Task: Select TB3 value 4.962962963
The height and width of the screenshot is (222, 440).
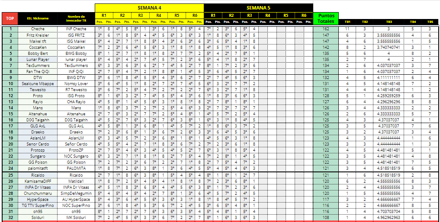Action: pos(389,218)
